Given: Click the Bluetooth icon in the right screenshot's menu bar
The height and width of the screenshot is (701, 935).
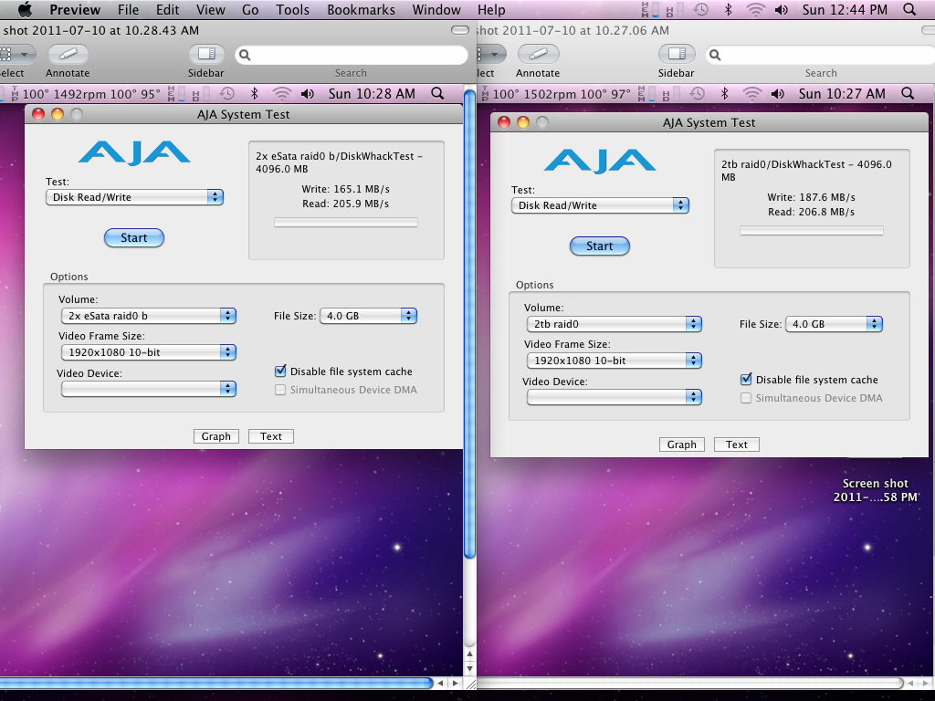Looking at the screenshot, I should [724, 94].
